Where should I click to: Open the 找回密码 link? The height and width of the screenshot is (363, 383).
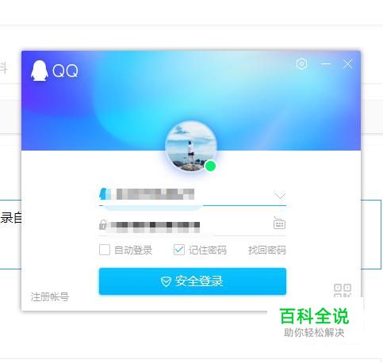[267, 250]
